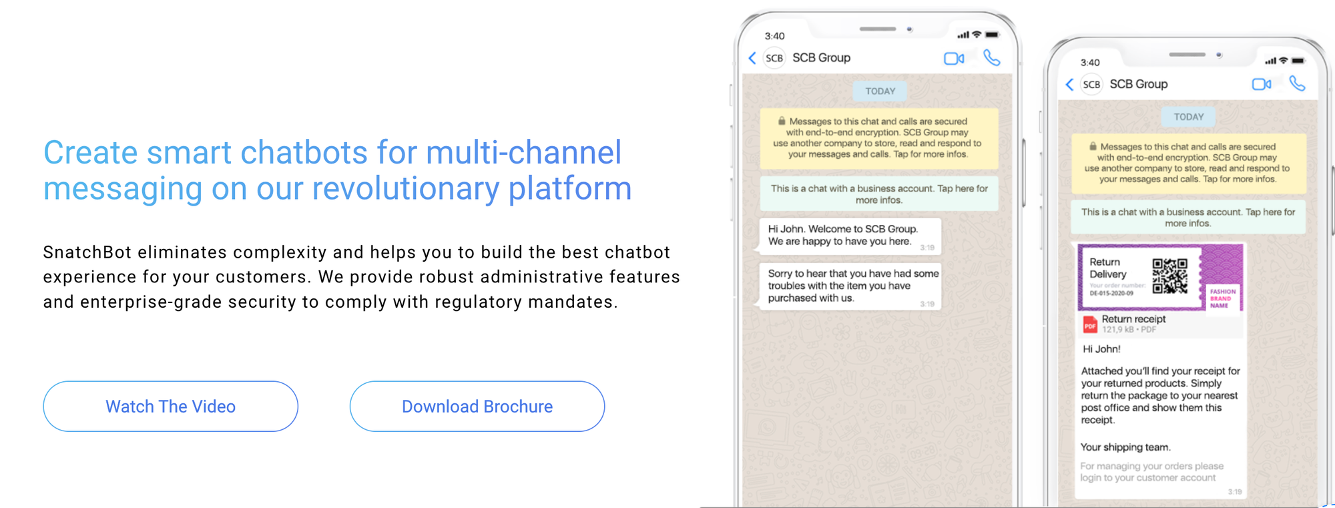Tap SCB Group title in left phone
Viewport: 1335px width, 508px height.
821,58
